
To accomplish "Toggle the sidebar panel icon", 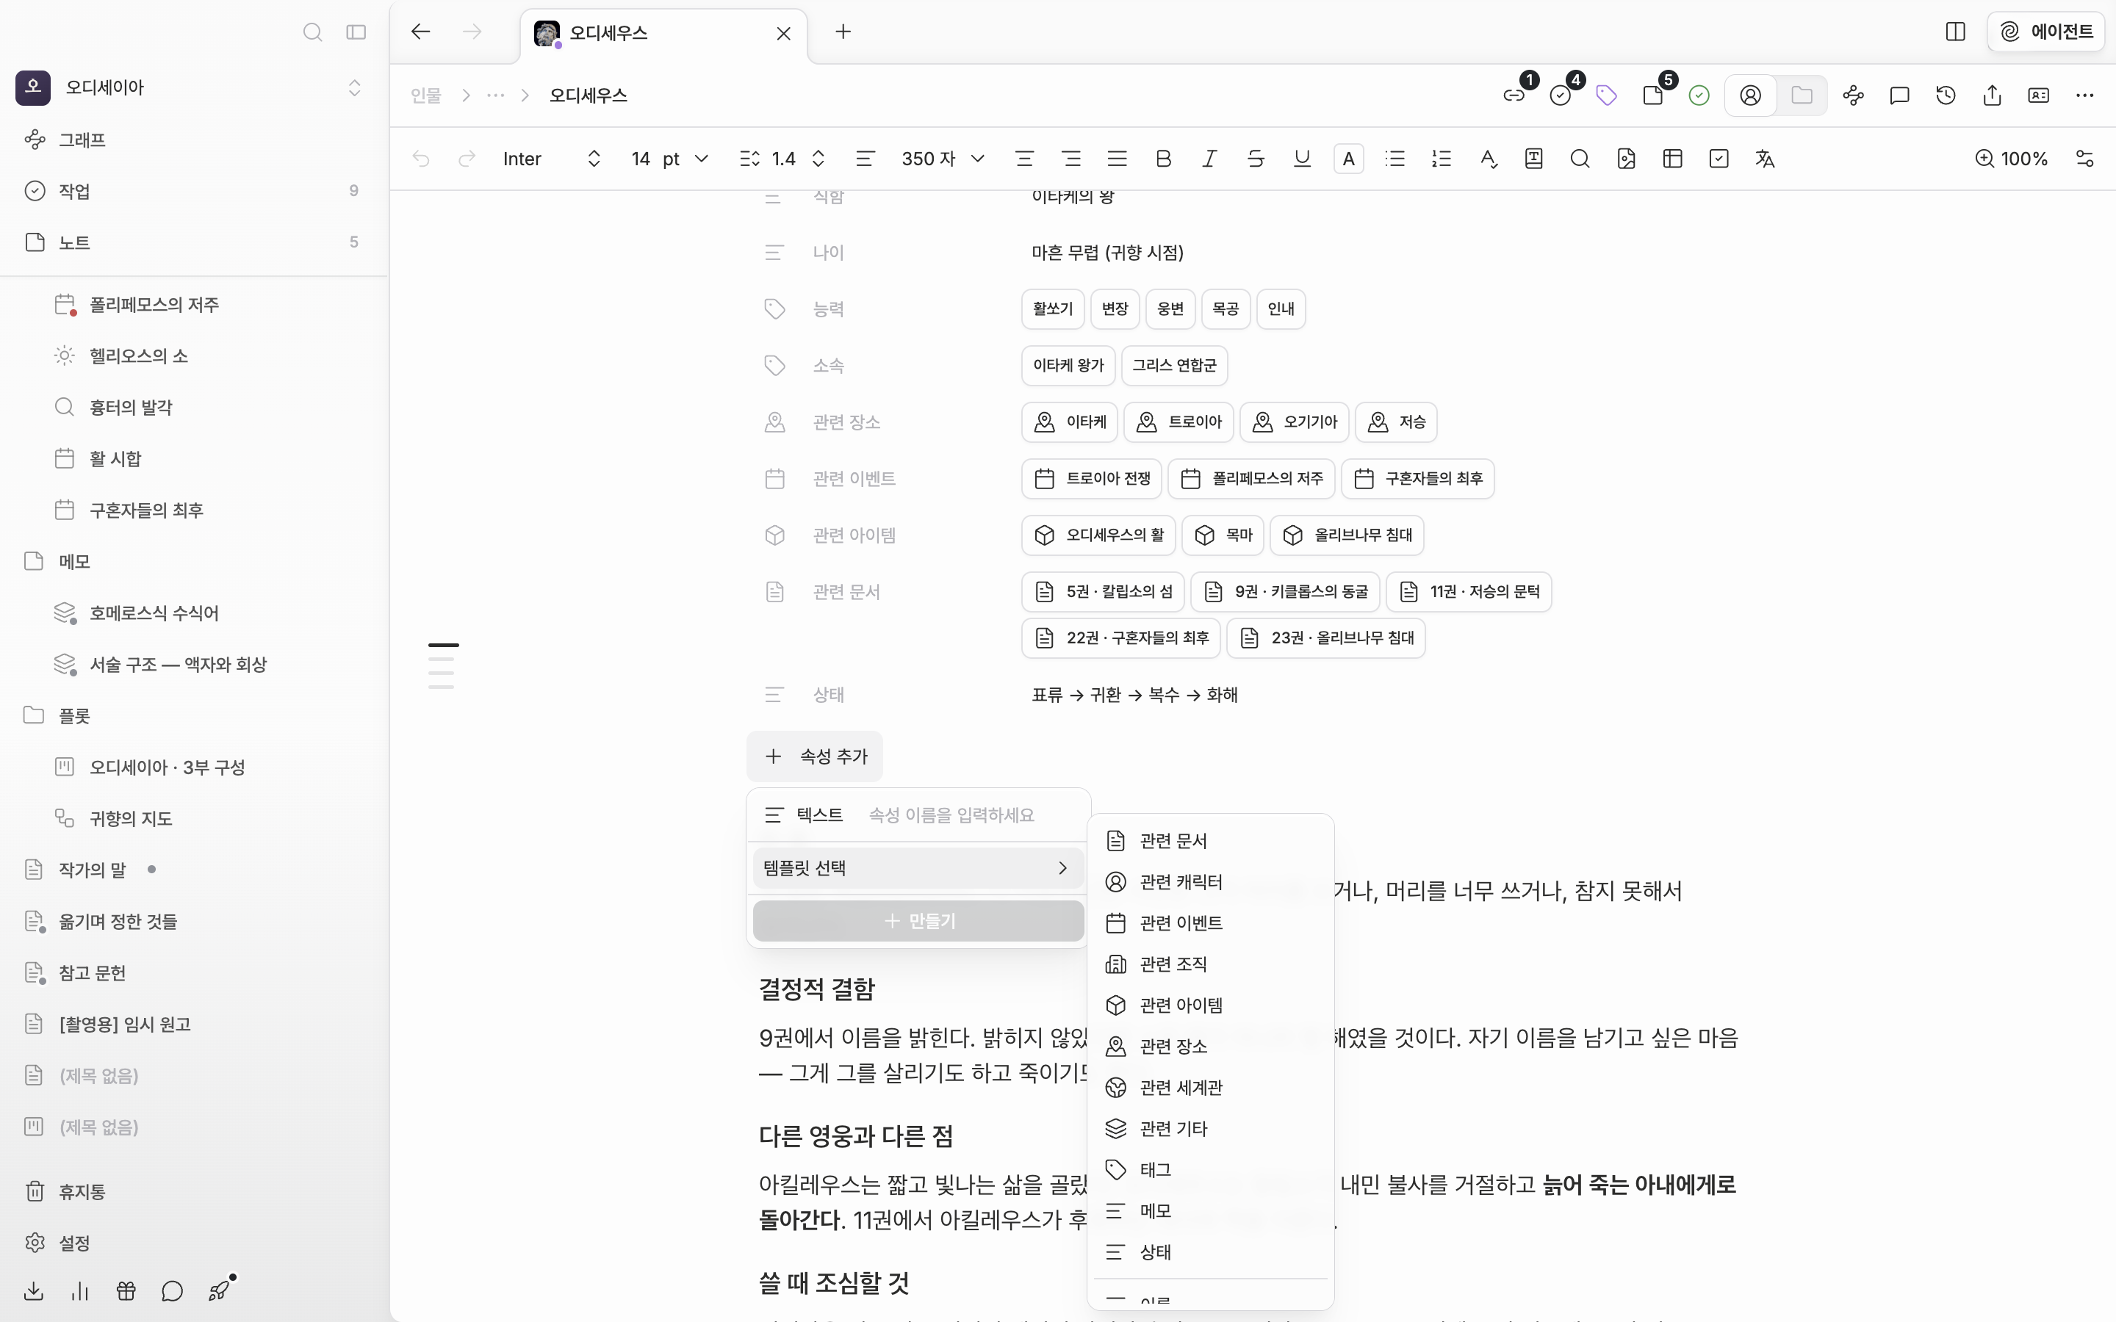I will tap(356, 32).
